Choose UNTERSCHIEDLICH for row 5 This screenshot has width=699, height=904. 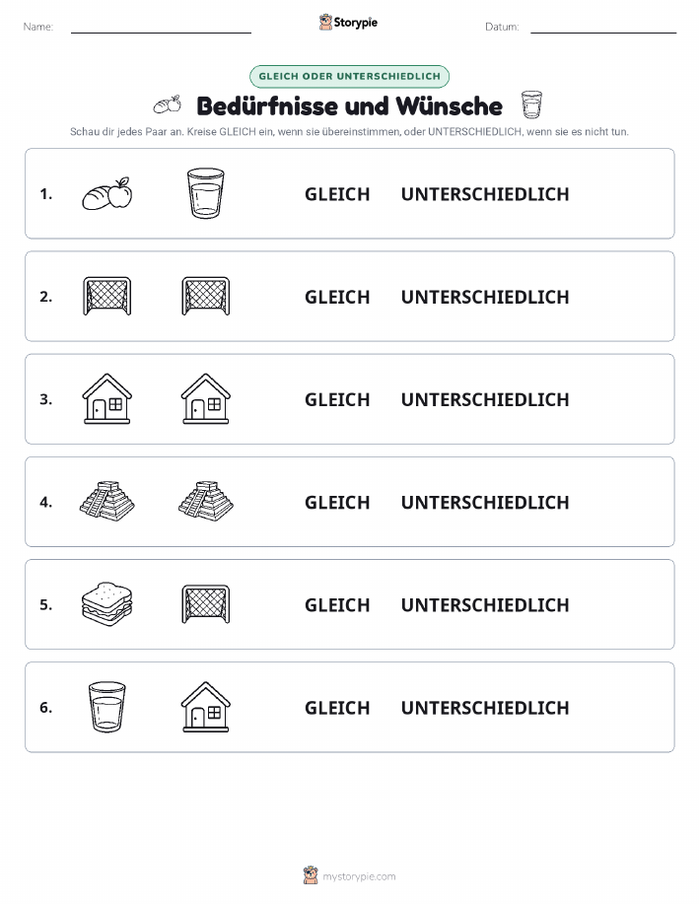485,604
